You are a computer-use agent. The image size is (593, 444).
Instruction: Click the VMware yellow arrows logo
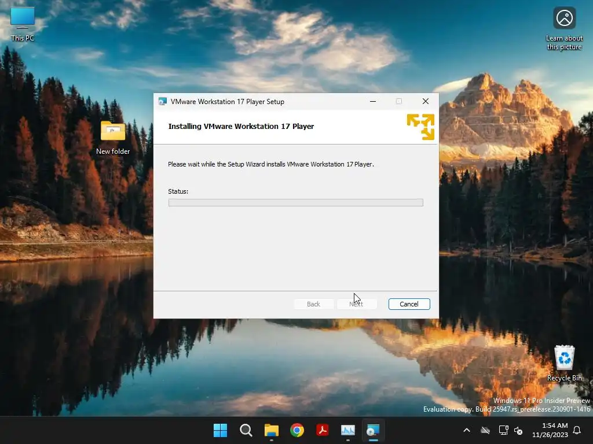[x=420, y=127]
